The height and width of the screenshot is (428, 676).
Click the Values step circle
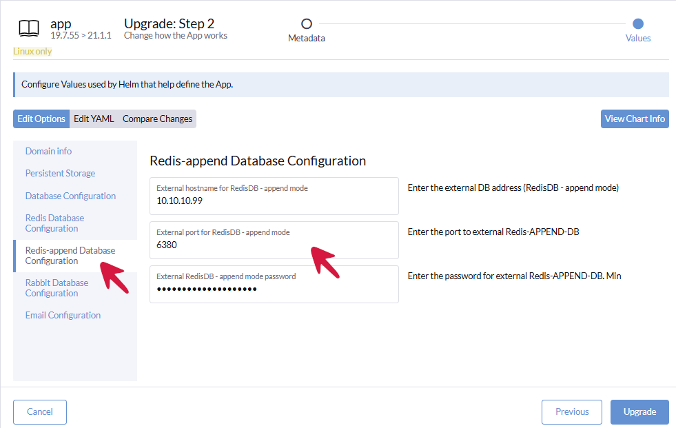tap(637, 24)
